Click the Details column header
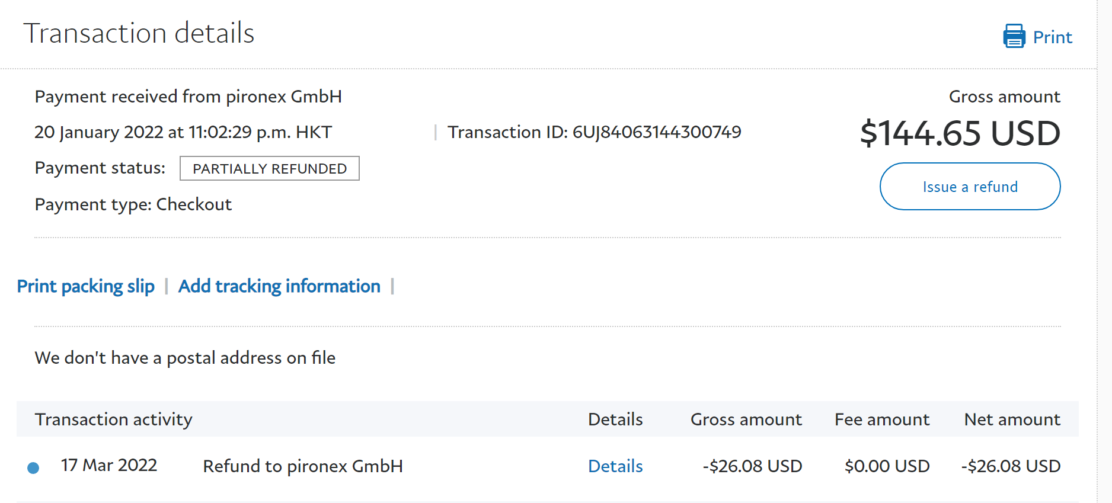 (615, 419)
